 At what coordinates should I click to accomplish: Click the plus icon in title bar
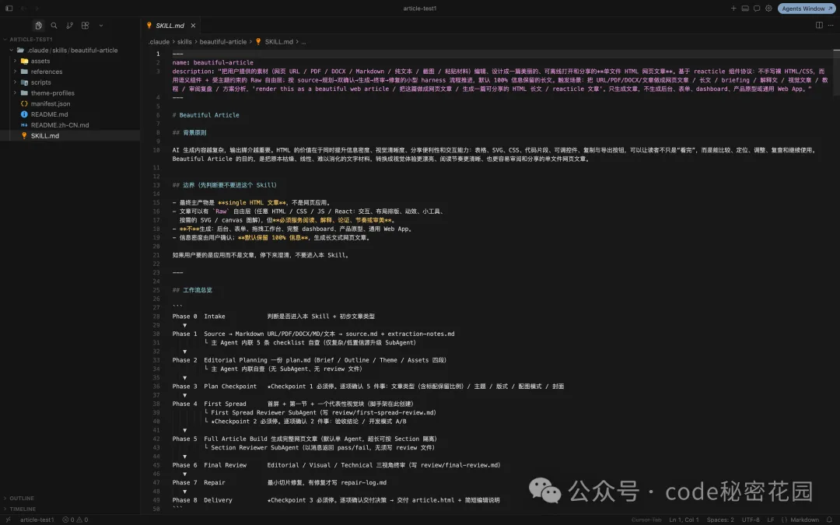[733, 9]
